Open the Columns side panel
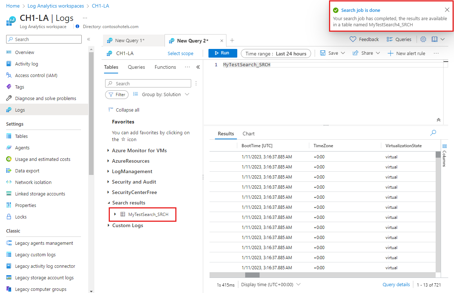The width and height of the screenshot is (454, 293). click(x=444, y=156)
